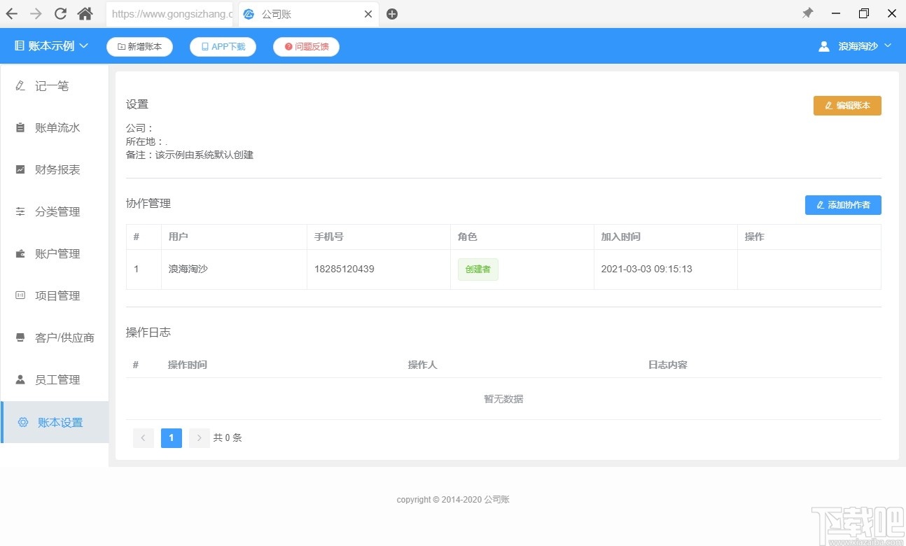
Task: Close the 公司账 browser tab
Action: click(368, 14)
